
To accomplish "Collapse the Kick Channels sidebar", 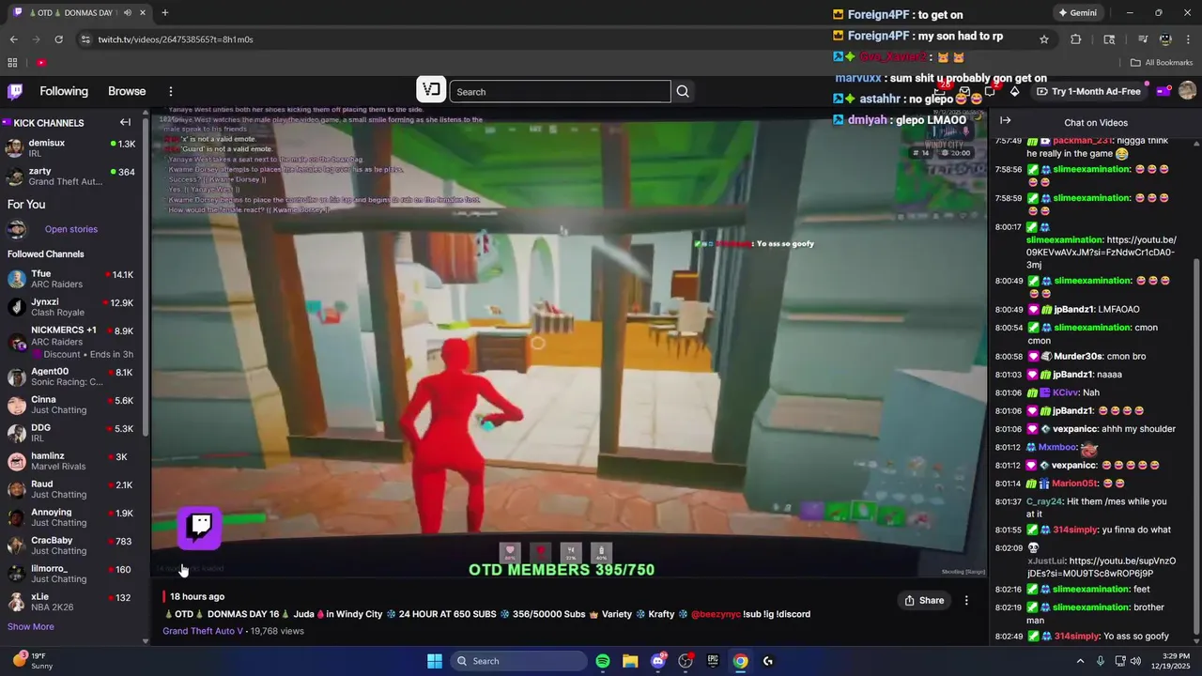I will pos(125,122).
